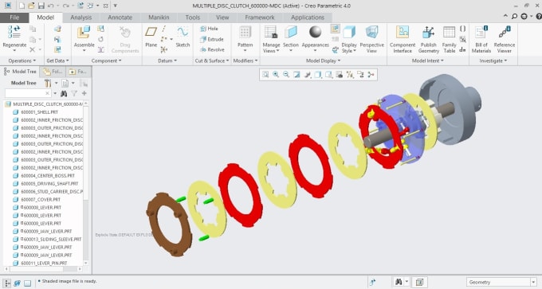Viewport: 542px width, 289px height.
Task: Click the Repaint icon in graphics toolbar
Action: click(297, 75)
